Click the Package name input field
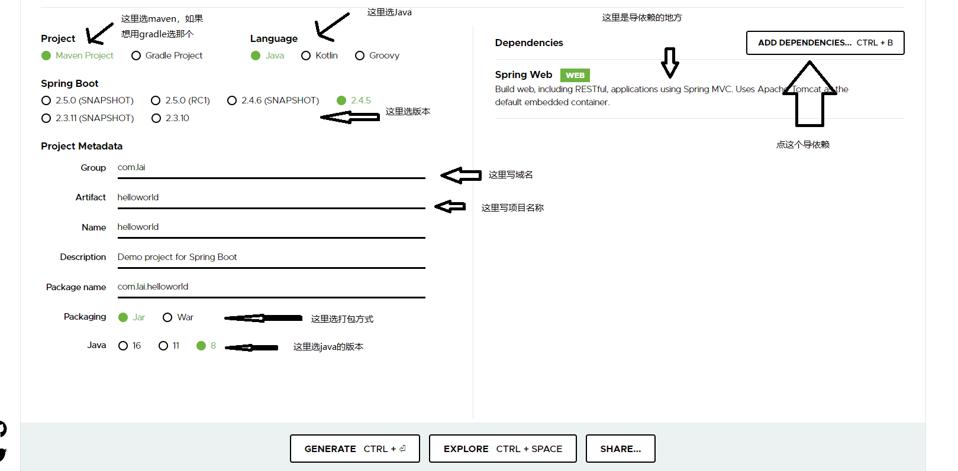The width and height of the screenshot is (958, 471). click(x=271, y=287)
